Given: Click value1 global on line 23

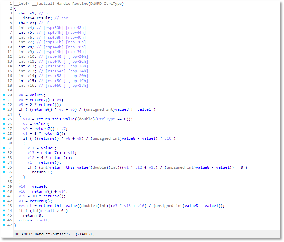Looking at the screenshot, I should click(144, 109).
